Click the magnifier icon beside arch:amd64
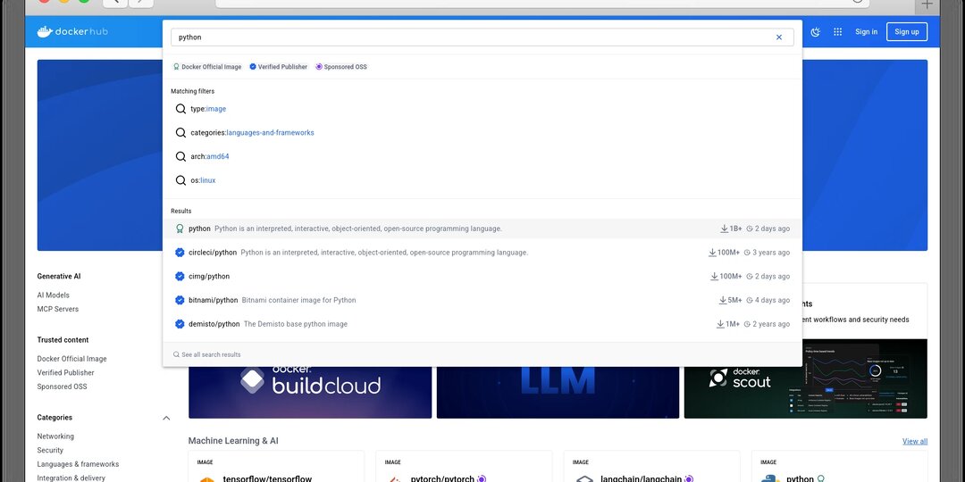This screenshot has height=482, width=965. click(180, 157)
